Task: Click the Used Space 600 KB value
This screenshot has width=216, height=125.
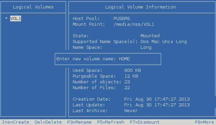Action: (x=132, y=70)
